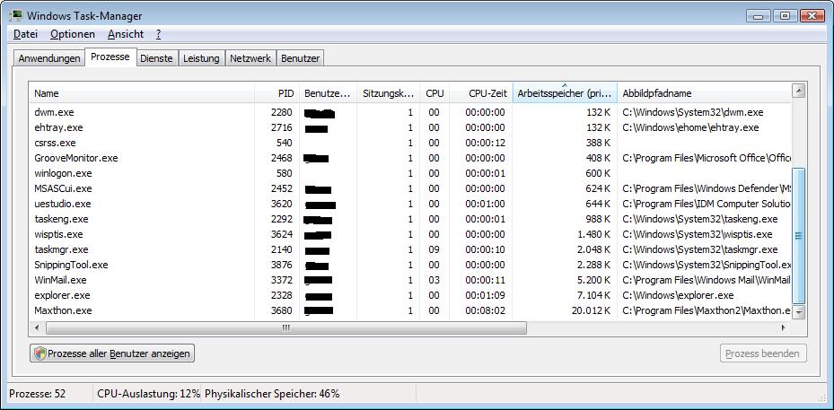Viewport: 834px width, 410px height.
Task: Select the wisptis.exe process row
Action: click(x=410, y=234)
